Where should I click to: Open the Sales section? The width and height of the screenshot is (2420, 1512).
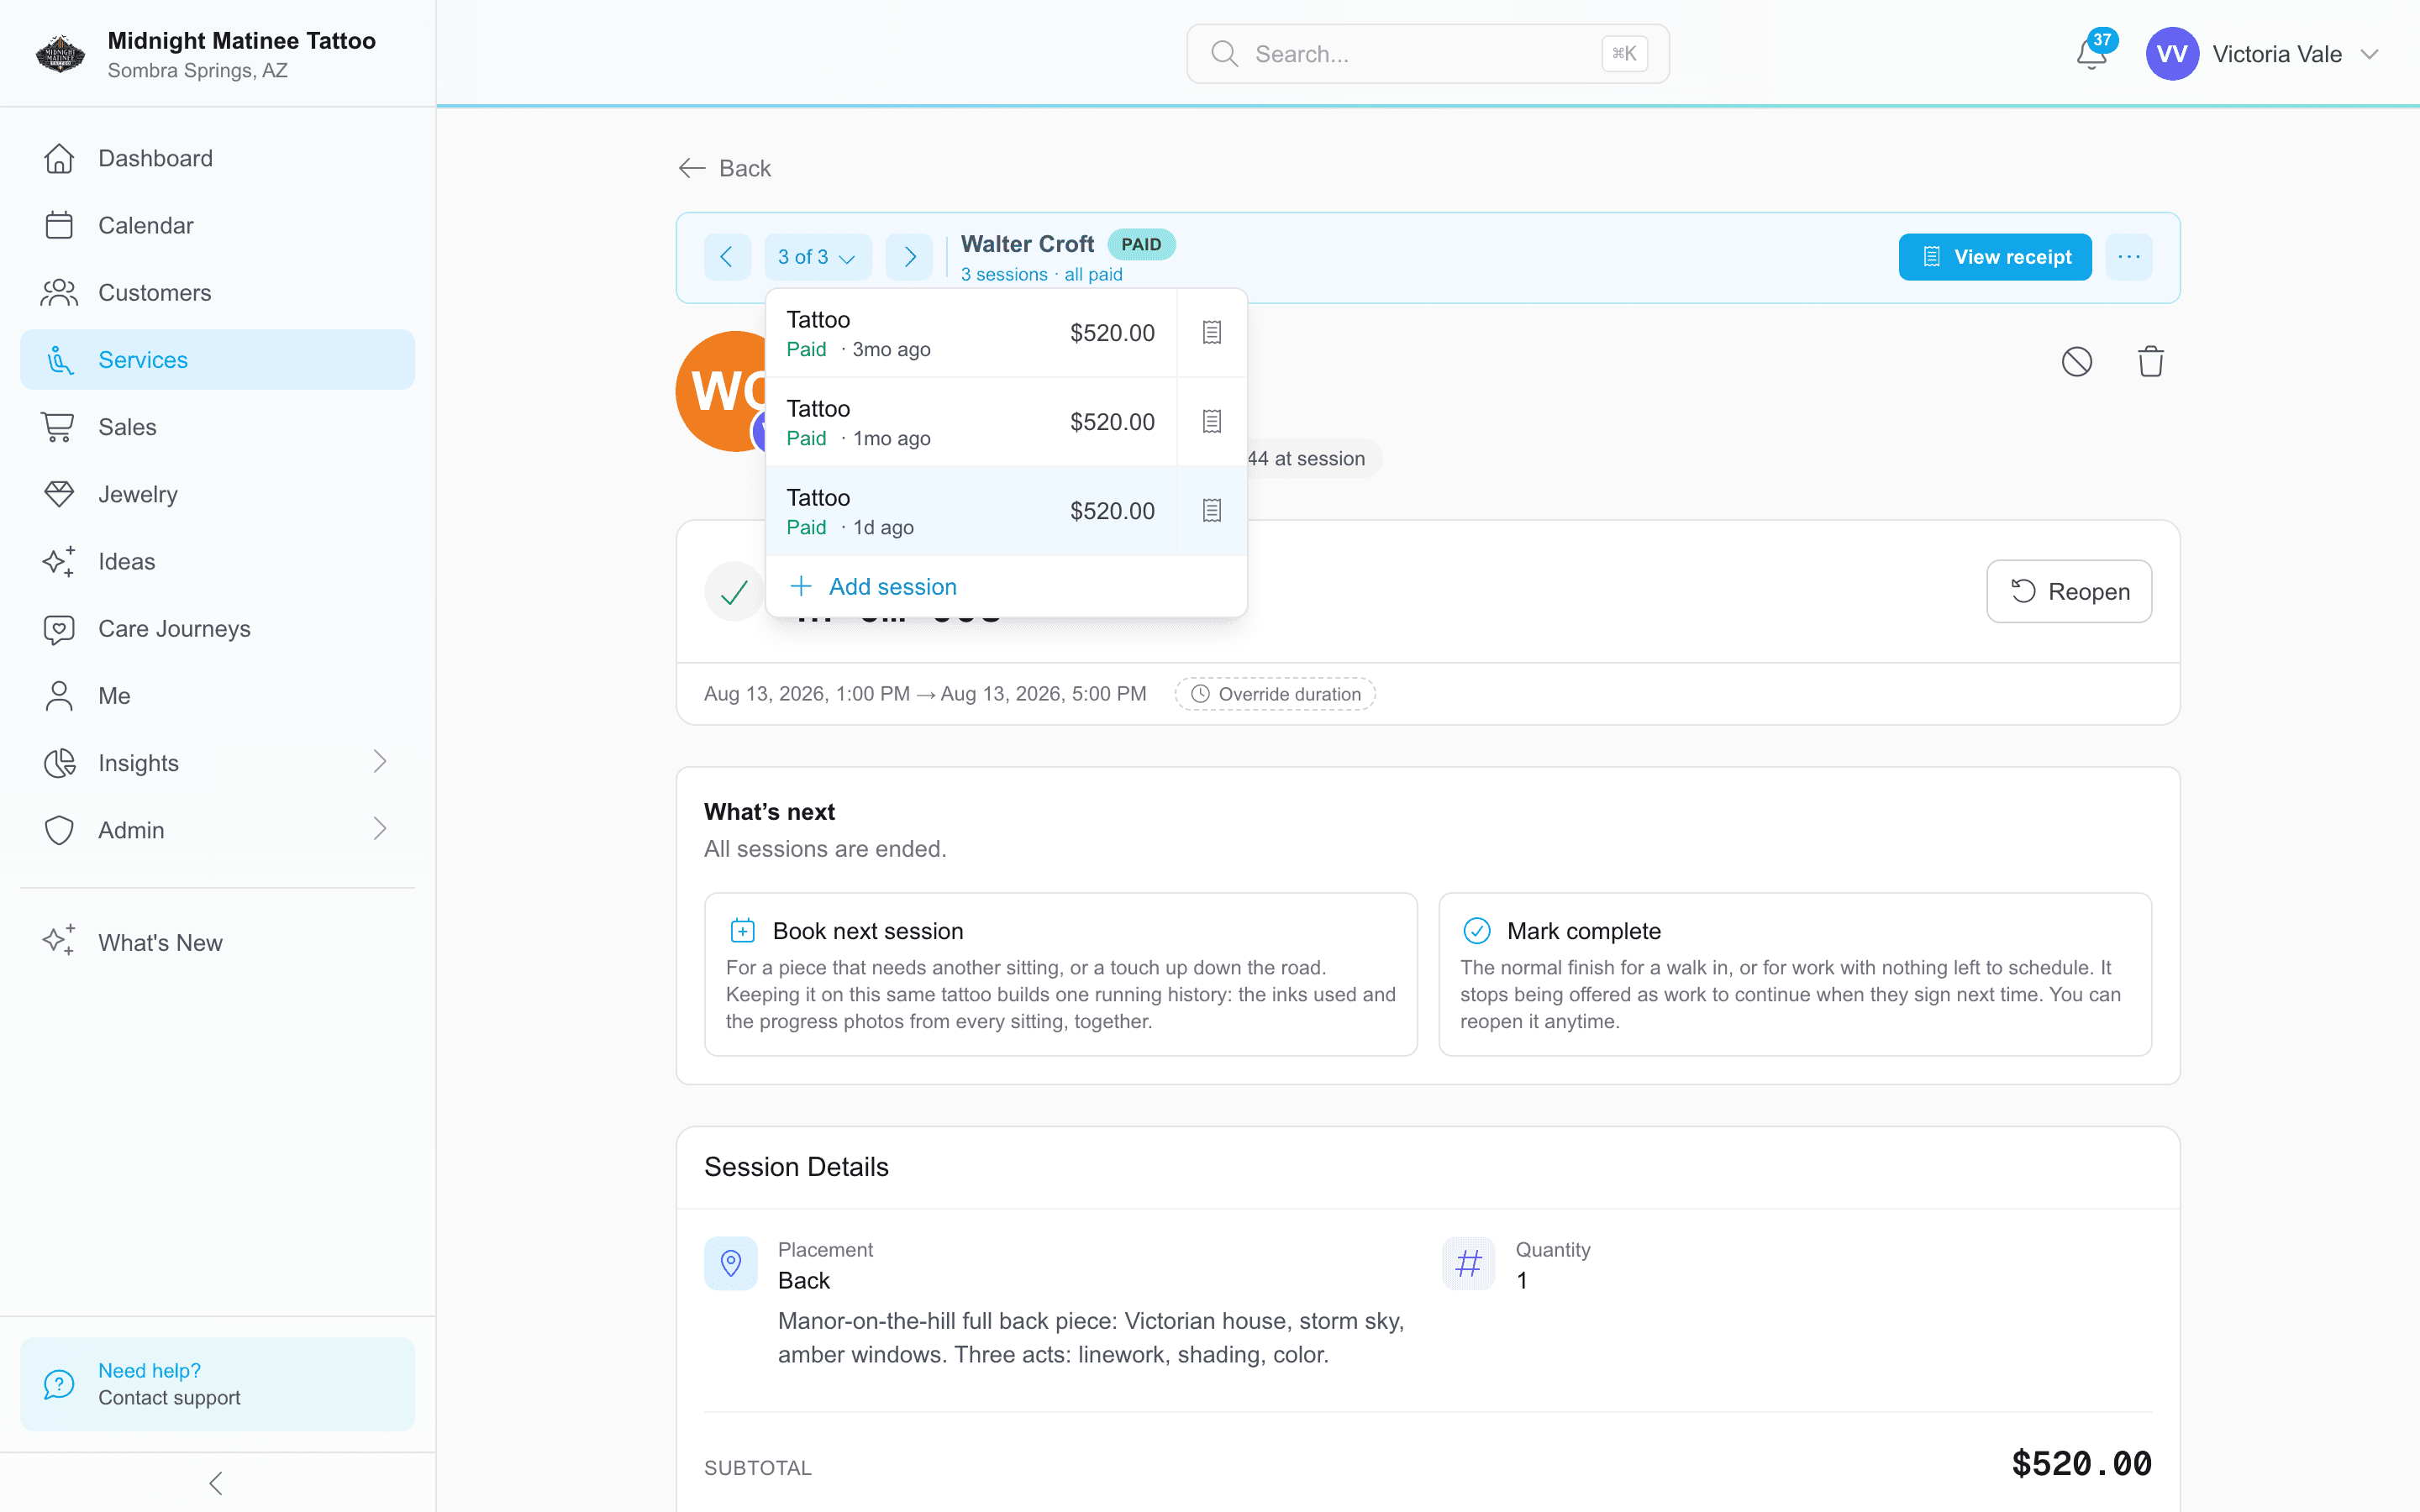217,427
